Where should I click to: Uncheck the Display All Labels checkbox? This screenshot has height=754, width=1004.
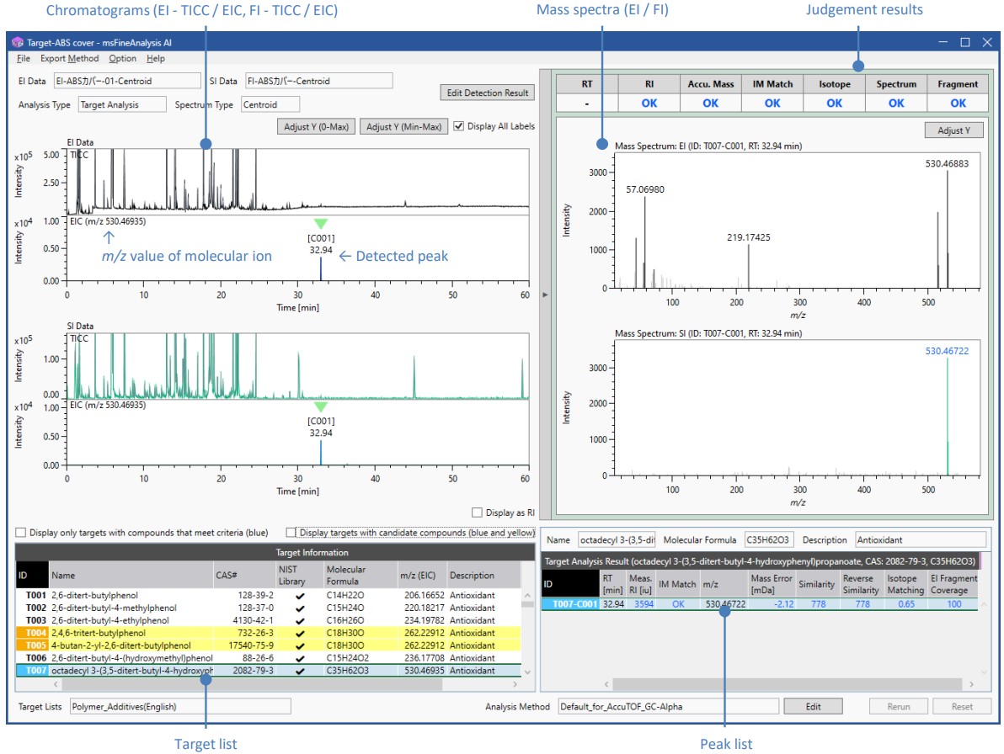pos(459,126)
